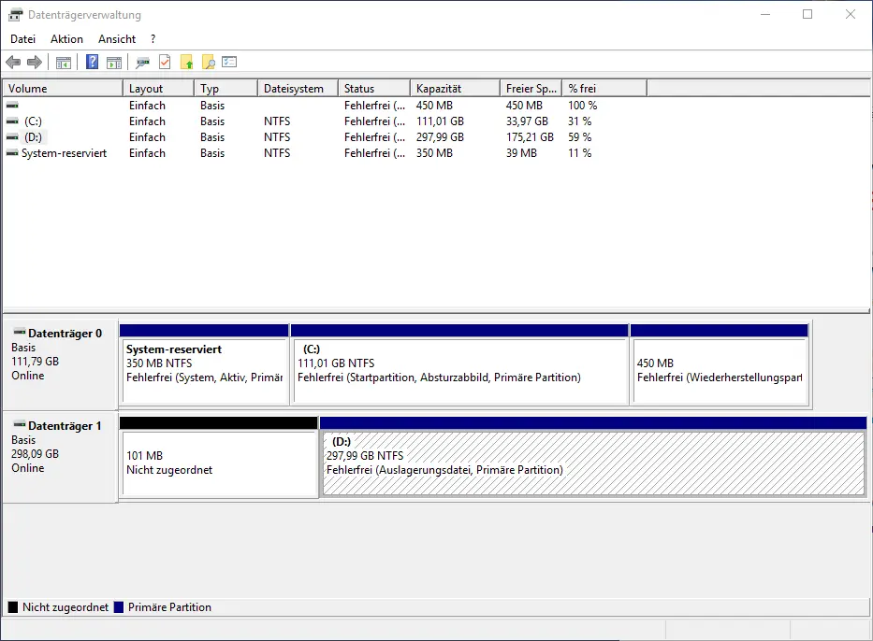Image resolution: width=873 pixels, height=641 pixels.
Task: Click the 100 % free cell
Action: [582, 105]
